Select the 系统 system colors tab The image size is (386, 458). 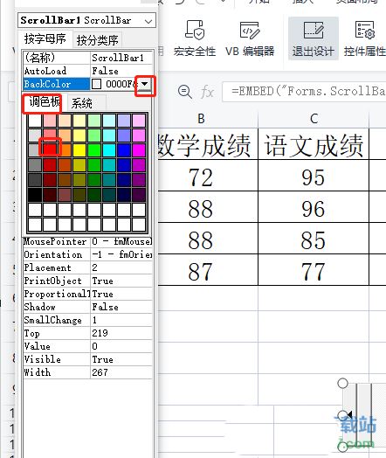[82, 103]
